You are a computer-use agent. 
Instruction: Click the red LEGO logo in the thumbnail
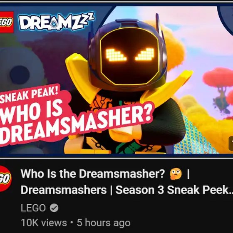(x=7, y=22)
